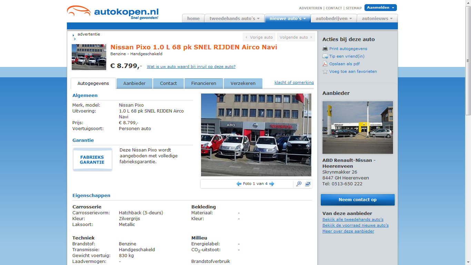Image resolution: width=471 pixels, height=265 pixels.
Task: Open Meer over deze aanbieder link
Action: [348, 231]
